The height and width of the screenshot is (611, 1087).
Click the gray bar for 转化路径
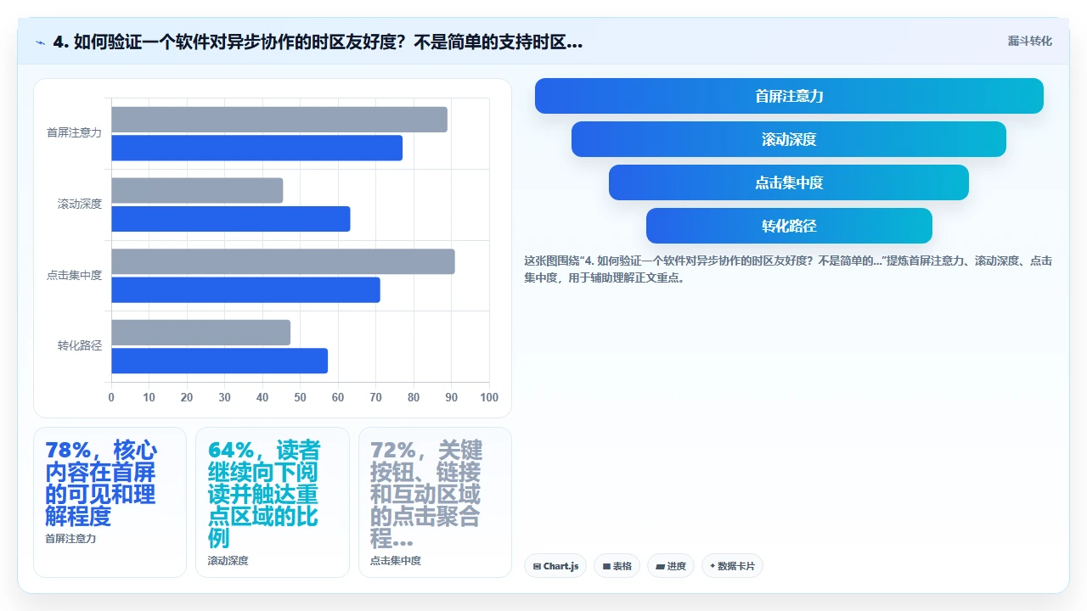200,333
